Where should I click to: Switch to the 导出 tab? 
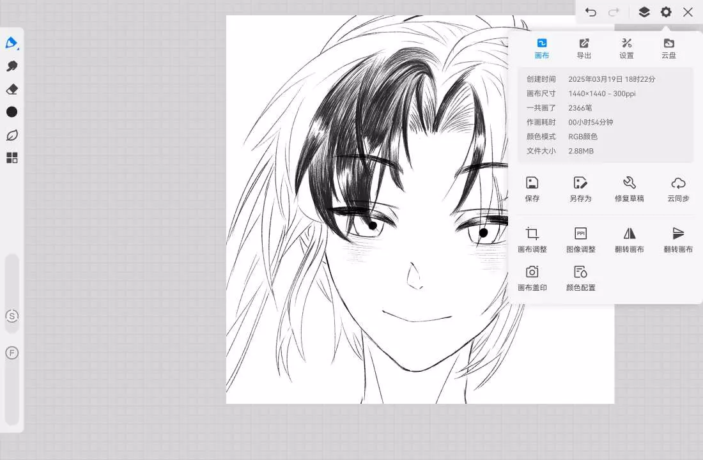click(x=584, y=48)
